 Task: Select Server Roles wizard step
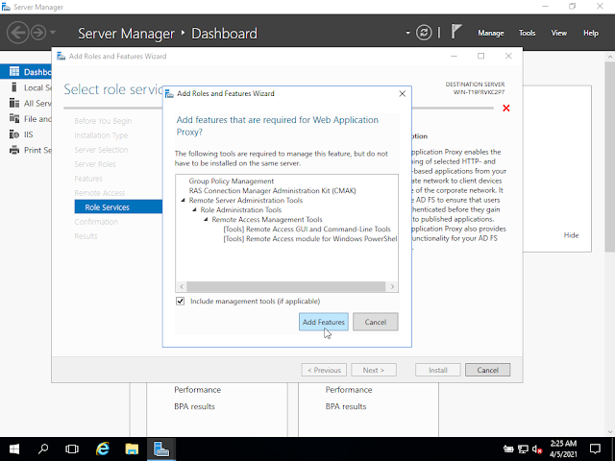click(95, 164)
